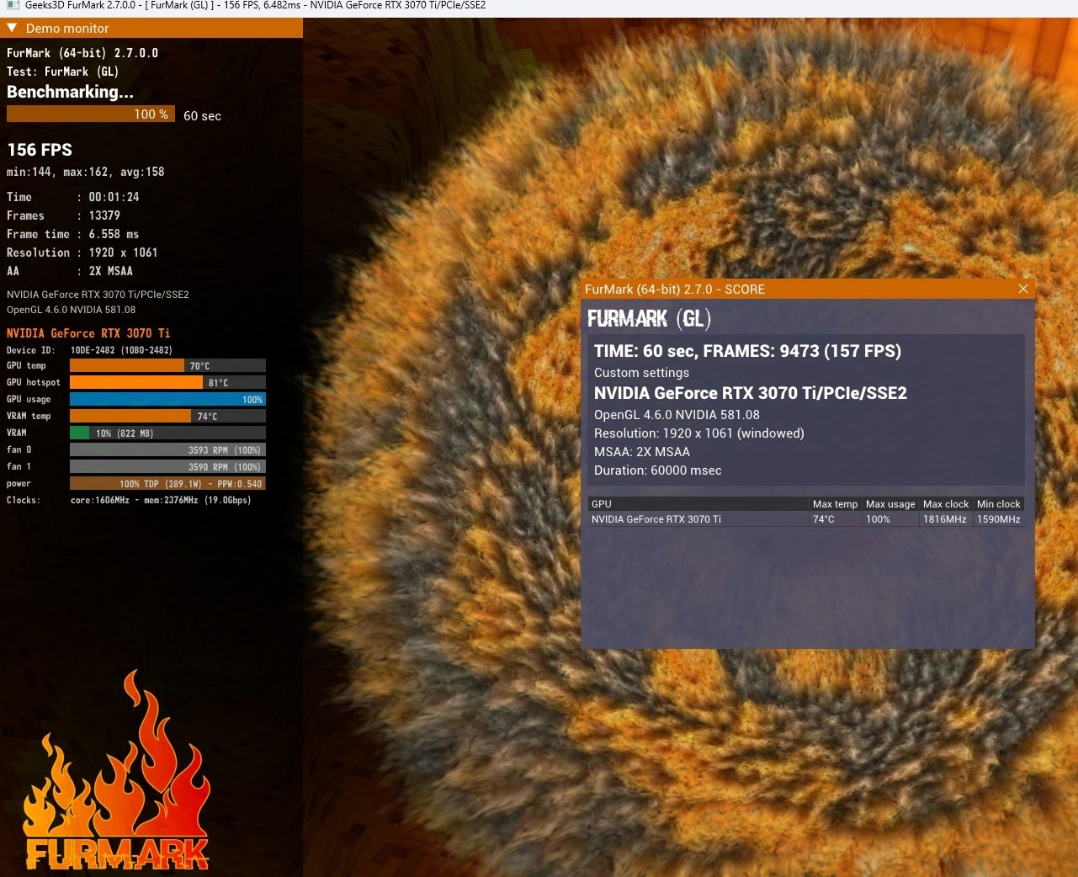This screenshot has width=1078, height=877.
Task: Click the power 100% TDP bar
Action: pos(167,483)
